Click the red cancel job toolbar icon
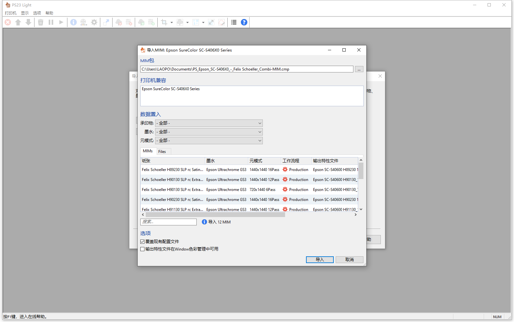The height and width of the screenshot is (322, 514). point(8,22)
